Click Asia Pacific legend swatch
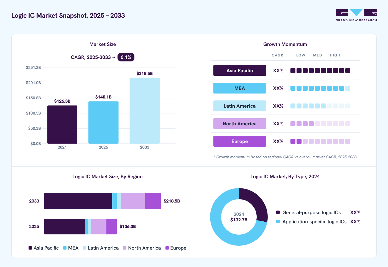 pos(30,248)
